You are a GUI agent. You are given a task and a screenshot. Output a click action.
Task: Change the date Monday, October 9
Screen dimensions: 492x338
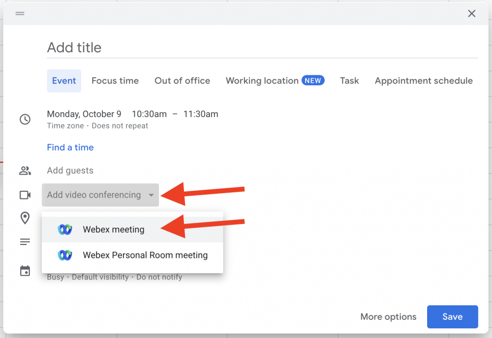[84, 114]
